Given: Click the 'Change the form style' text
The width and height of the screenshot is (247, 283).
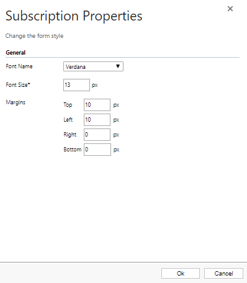Looking at the screenshot, I should 34,36.
